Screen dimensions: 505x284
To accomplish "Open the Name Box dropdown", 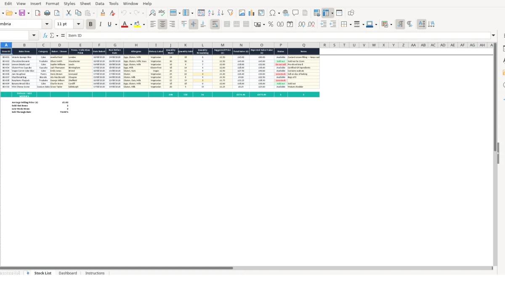I will [34, 36].
